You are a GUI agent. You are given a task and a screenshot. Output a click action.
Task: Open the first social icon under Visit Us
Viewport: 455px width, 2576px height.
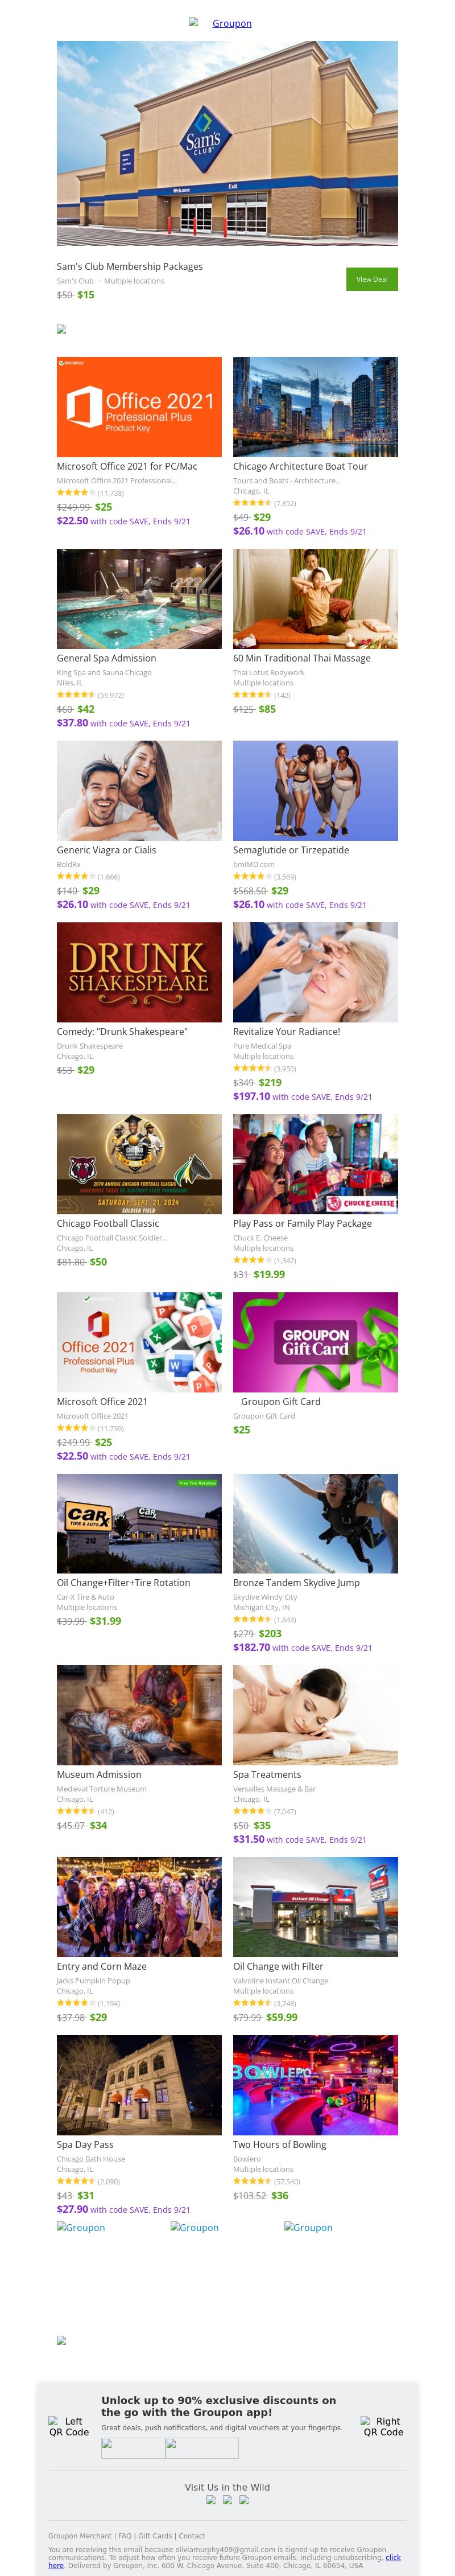211,2500
